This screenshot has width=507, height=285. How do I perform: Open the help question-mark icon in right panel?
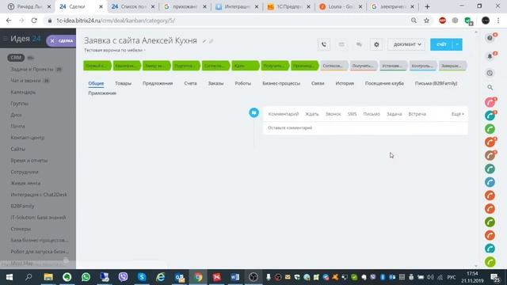[x=490, y=38]
